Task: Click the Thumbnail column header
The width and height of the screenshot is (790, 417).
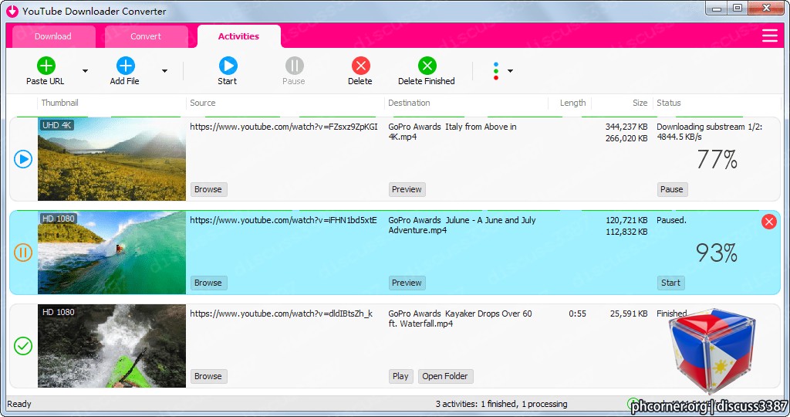Action: click(x=60, y=103)
